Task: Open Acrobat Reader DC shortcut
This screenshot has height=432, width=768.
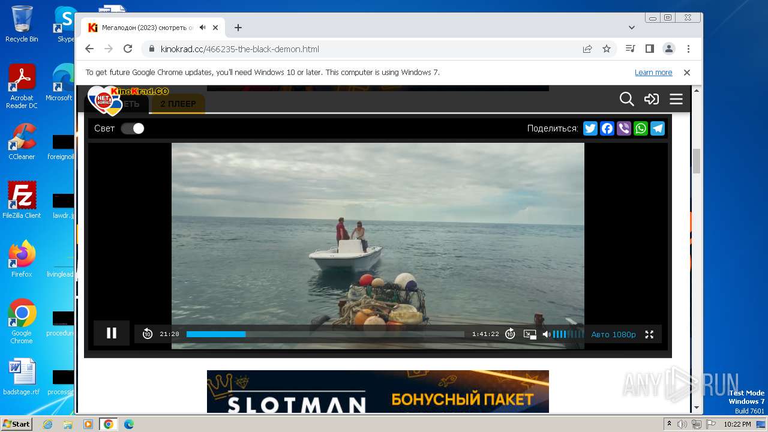Action: (22, 87)
